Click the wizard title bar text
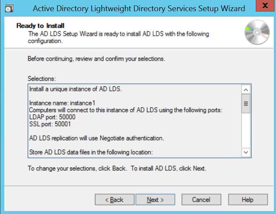The height and width of the screenshot is (214, 276). 139,8
